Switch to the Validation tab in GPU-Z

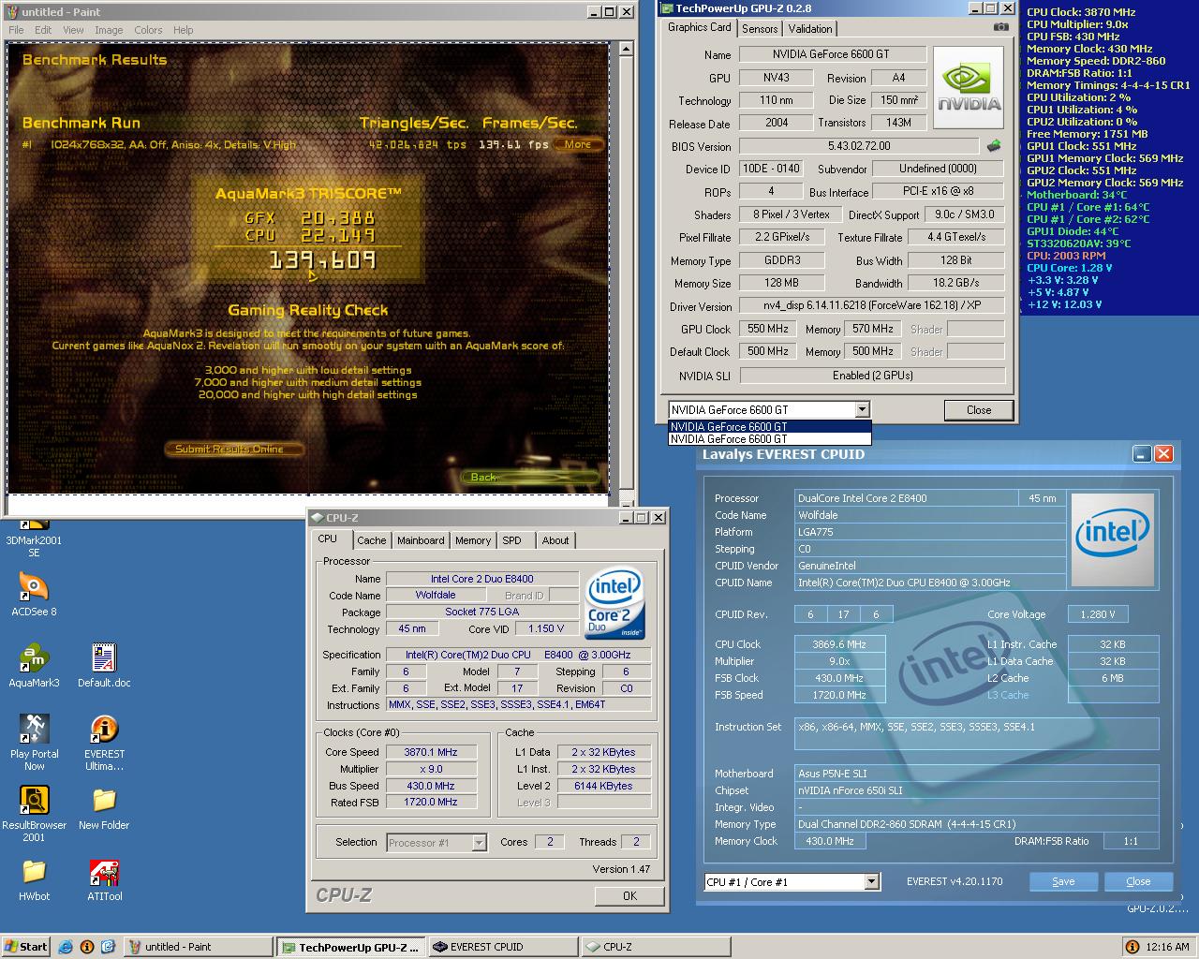click(x=810, y=29)
